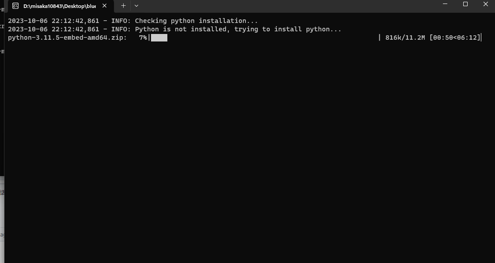Close the current terminal tab

pos(104,6)
